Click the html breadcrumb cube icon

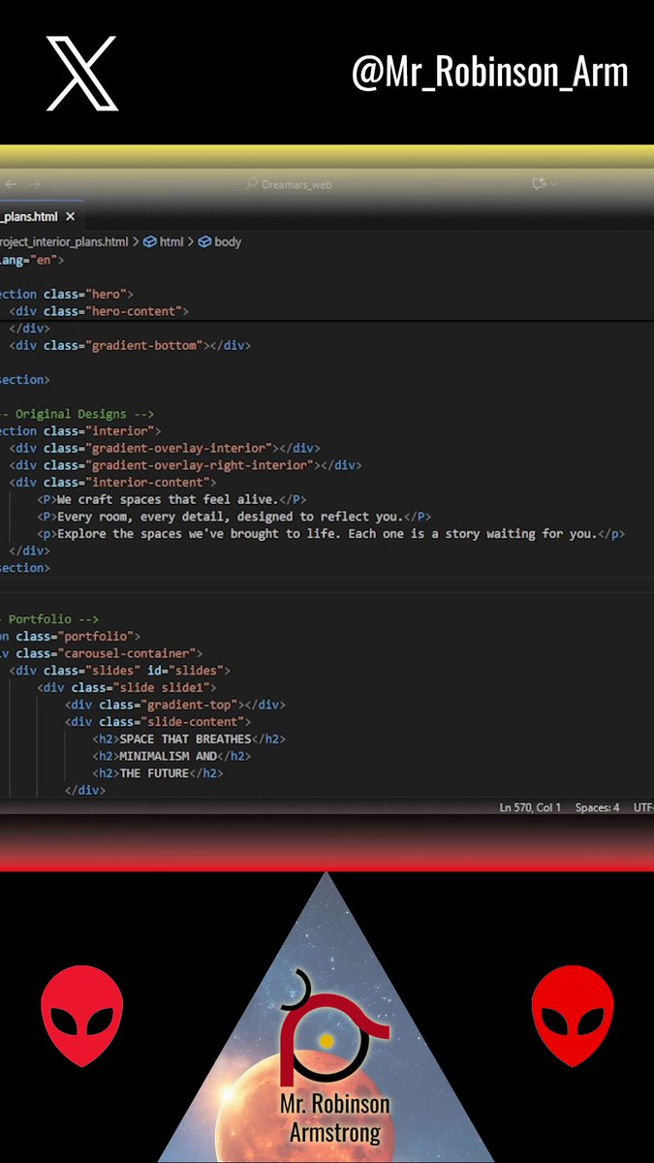[150, 242]
